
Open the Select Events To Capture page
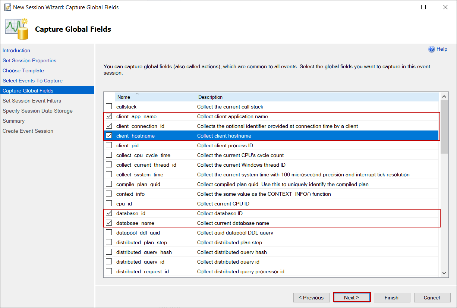(32, 81)
